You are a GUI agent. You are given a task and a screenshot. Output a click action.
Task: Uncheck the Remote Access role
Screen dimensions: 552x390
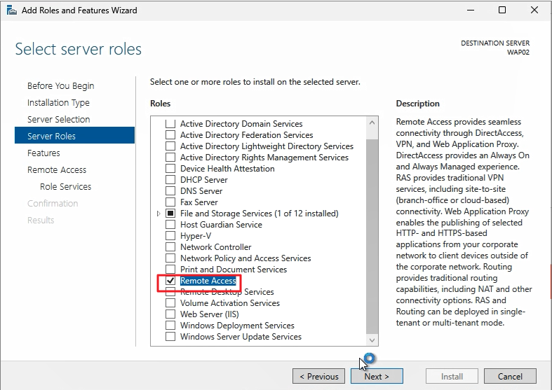coord(170,280)
